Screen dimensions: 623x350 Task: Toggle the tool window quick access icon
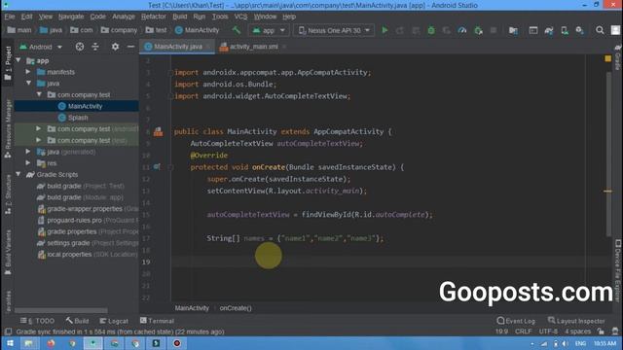(8, 332)
